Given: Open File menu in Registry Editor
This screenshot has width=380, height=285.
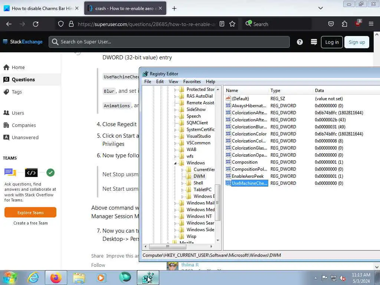Looking at the screenshot, I should click(148, 82).
